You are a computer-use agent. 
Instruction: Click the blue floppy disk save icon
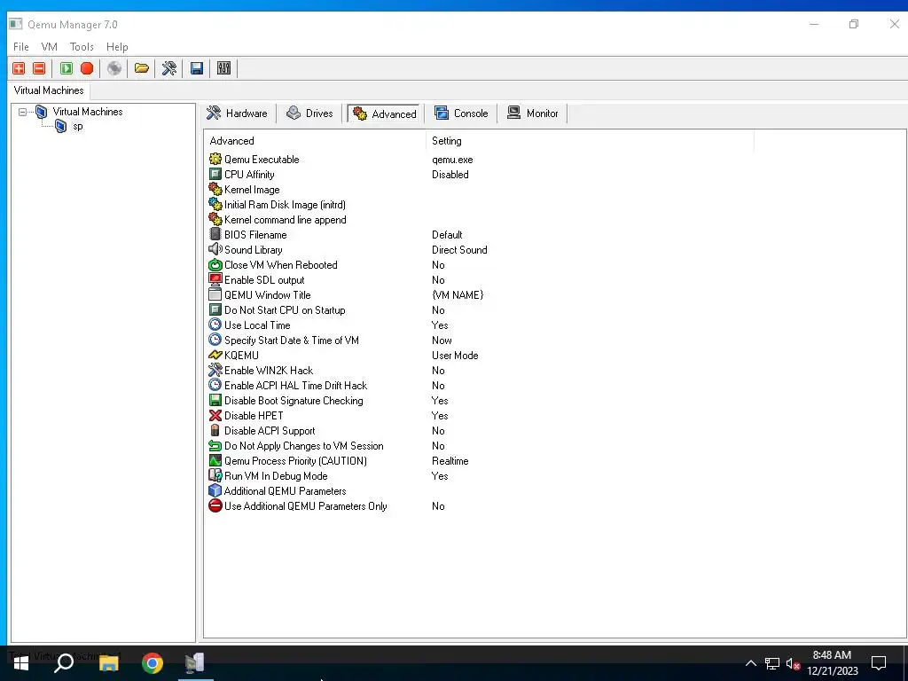tap(196, 68)
